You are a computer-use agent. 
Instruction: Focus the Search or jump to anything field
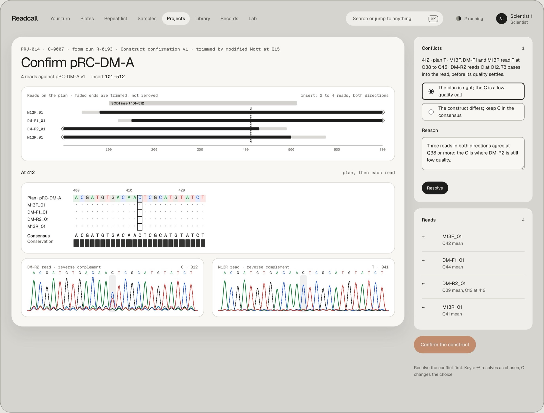(x=394, y=18)
